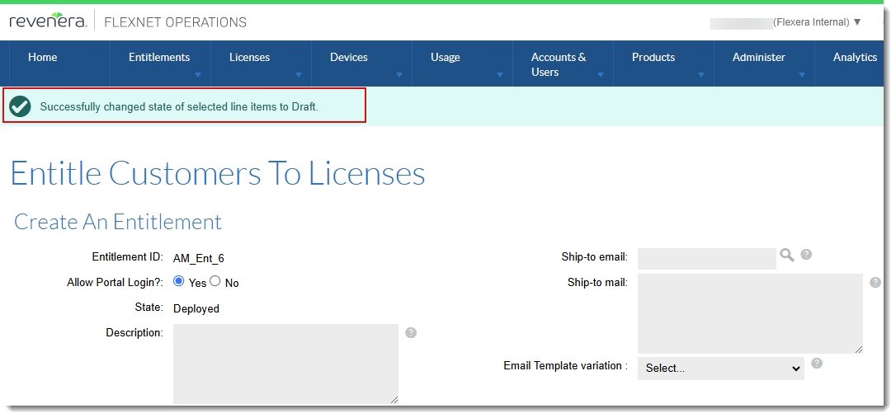Click into the Ship-to mail text area
This screenshot has height=418, width=896.
tap(749, 314)
